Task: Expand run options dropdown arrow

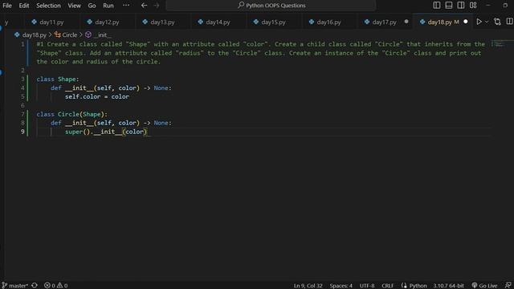Action: [x=487, y=22]
